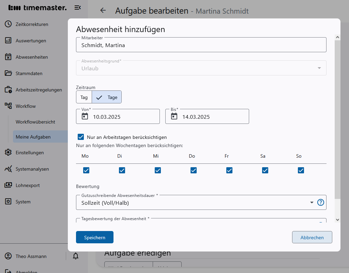Select the single Tag option

click(84, 97)
